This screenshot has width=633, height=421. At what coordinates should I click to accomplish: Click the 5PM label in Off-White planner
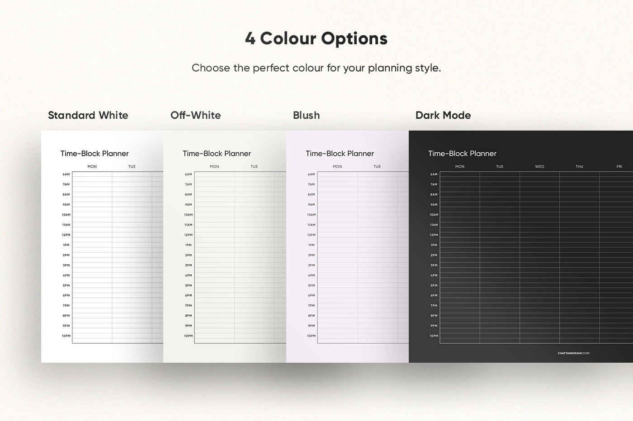point(188,285)
